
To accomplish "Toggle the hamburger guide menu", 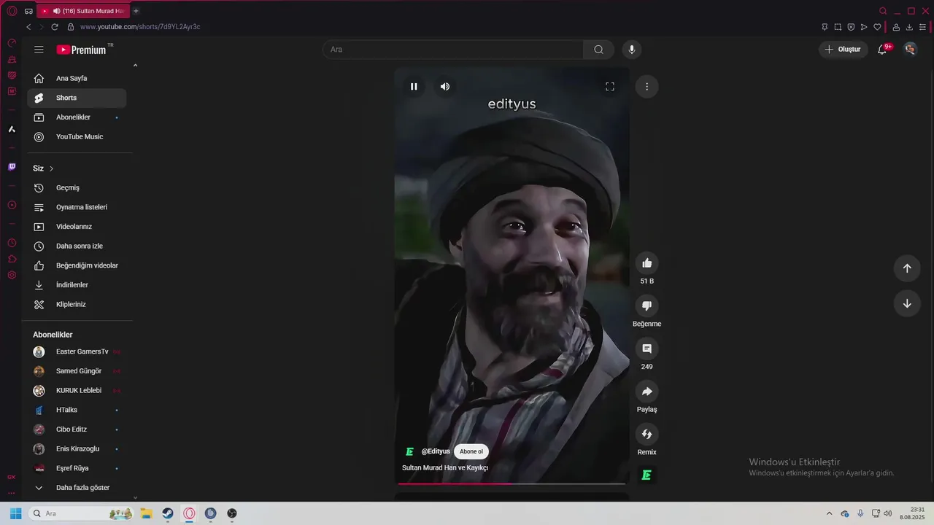I will (x=39, y=50).
